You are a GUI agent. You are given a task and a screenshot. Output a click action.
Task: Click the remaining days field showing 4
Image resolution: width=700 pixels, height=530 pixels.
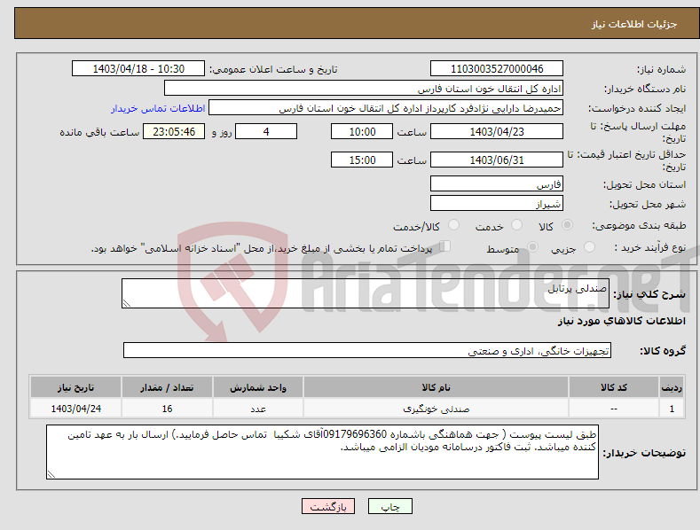(x=266, y=131)
